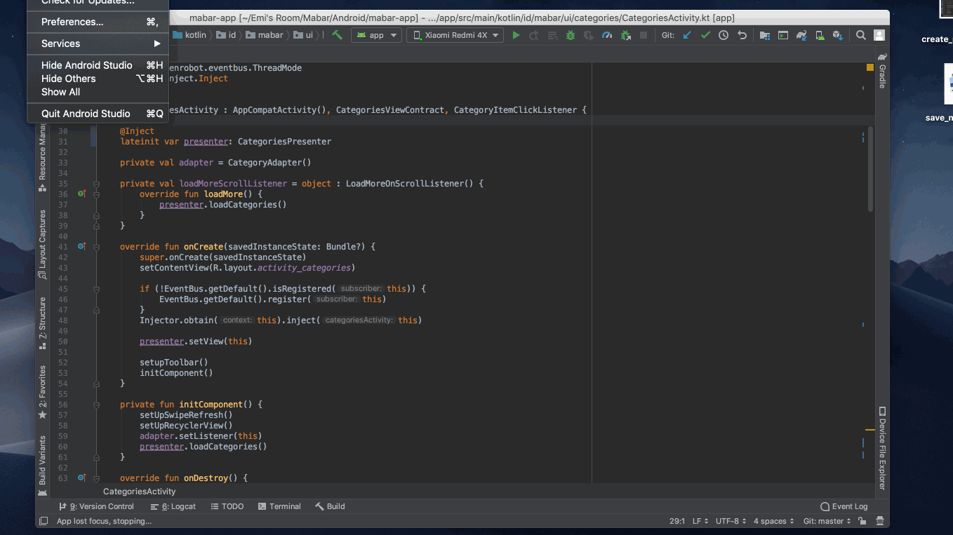953x535 pixels.
Task: Open the Gradle side panel tab
Action: [882, 72]
